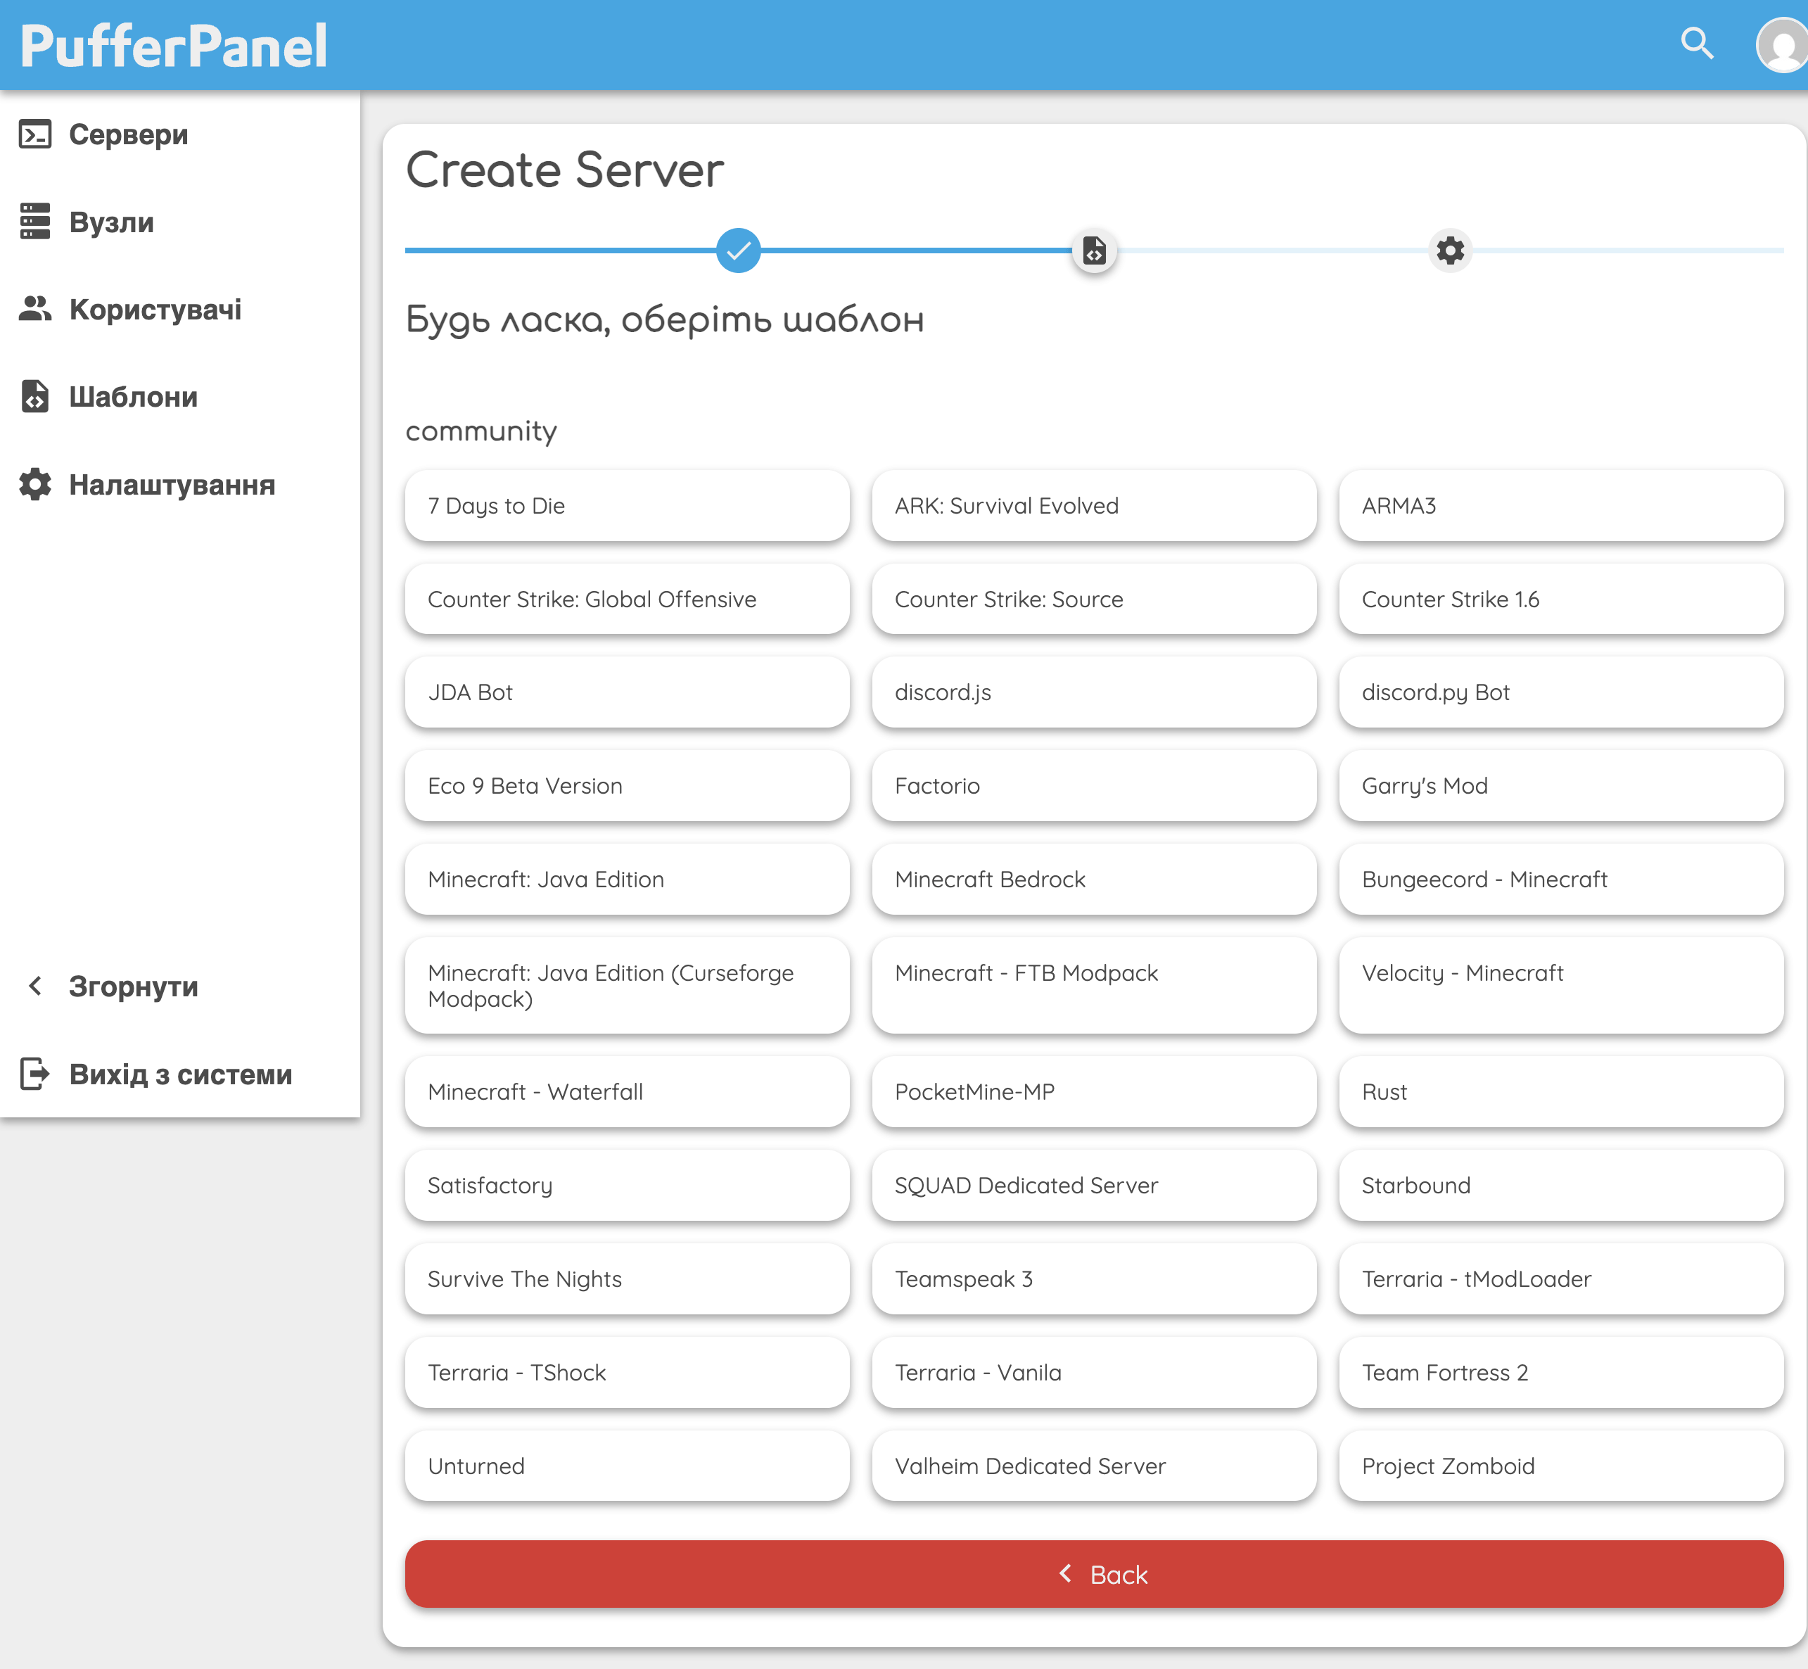This screenshot has height=1669, width=1808.
Task: Open Сервери menu item
Action: pos(181,134)
